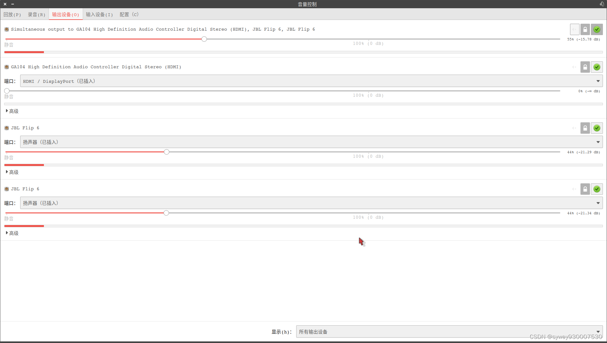Screen dimensions: 607x343
Task: Open the 显示 output devices filter dropdown
Action: 449,332
